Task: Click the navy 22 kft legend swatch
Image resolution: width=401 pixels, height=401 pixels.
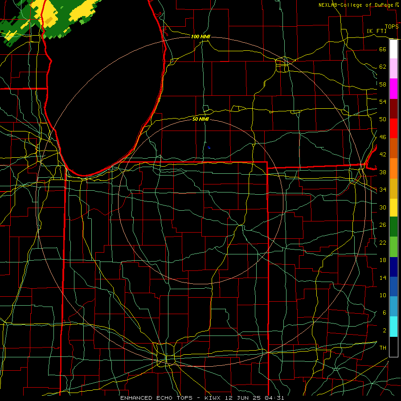Action: click(393, 267)
